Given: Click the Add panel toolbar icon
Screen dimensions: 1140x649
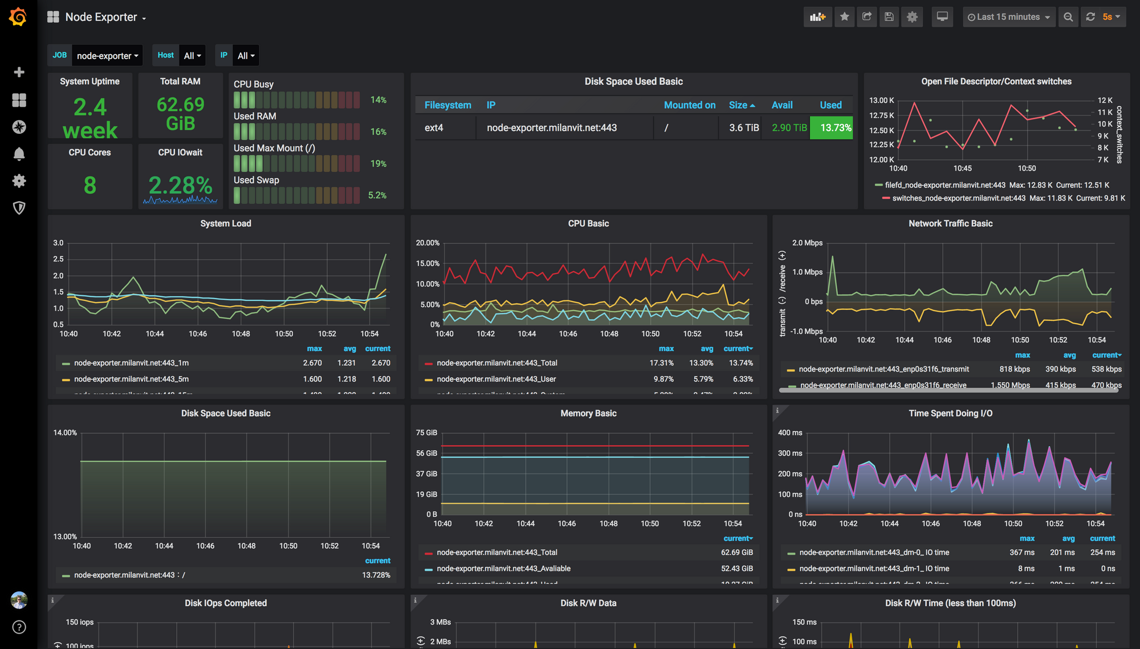Looking at the screenshot, I should coord(818,17).
